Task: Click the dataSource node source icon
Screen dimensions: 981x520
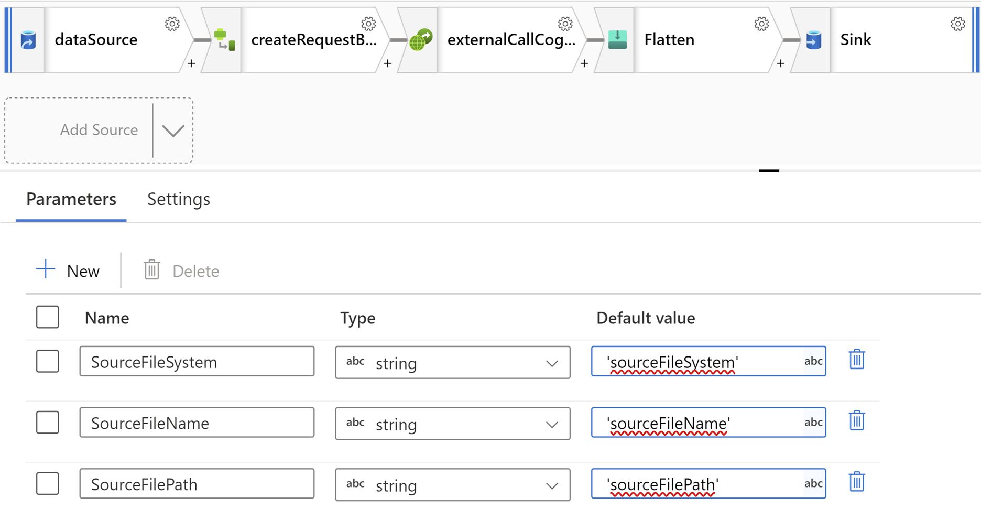Action: click(x=28, y=40)
